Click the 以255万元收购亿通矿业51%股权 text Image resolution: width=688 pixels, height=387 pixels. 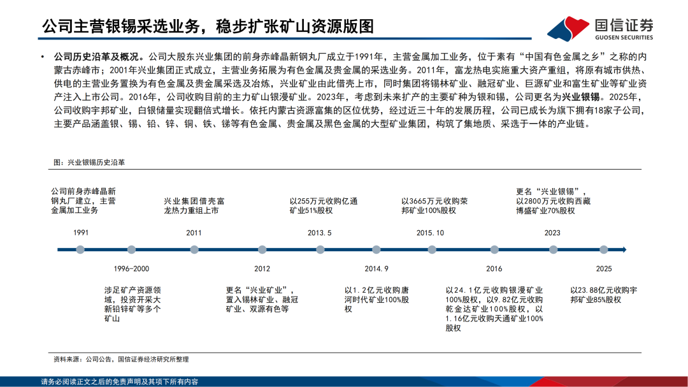pos(324,206)
